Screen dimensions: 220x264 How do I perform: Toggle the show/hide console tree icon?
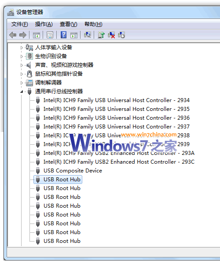(x=37, y=35)
